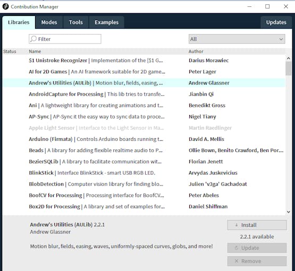295x271 pixels.
Task: Open the All category dropdown
Action: click(237, 39)
